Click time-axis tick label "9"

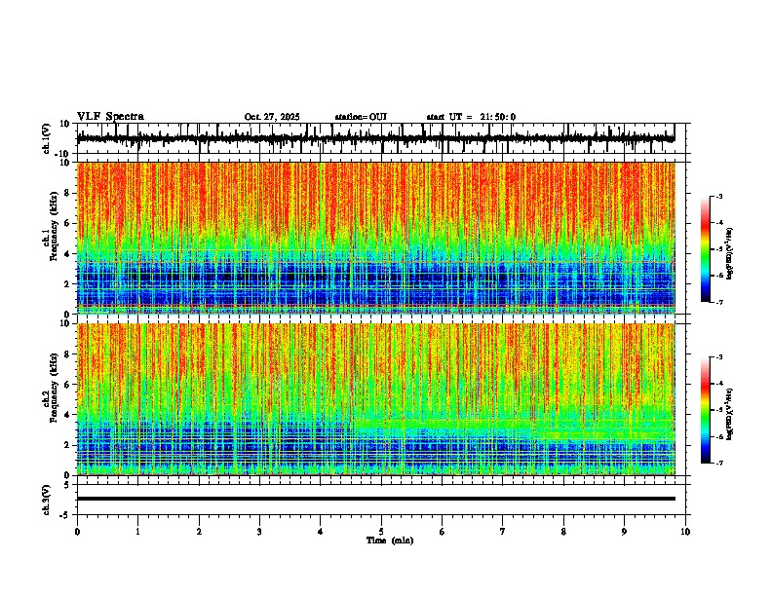[x=624, y=532]
